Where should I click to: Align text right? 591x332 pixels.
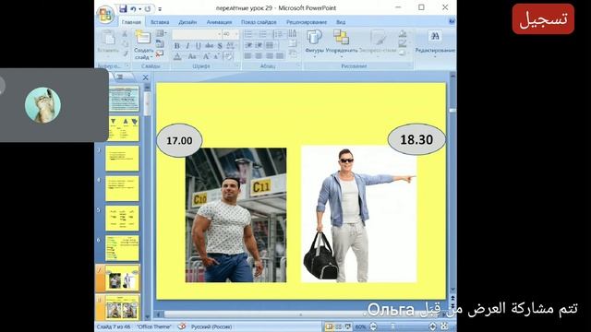click(x=269, y=56)
